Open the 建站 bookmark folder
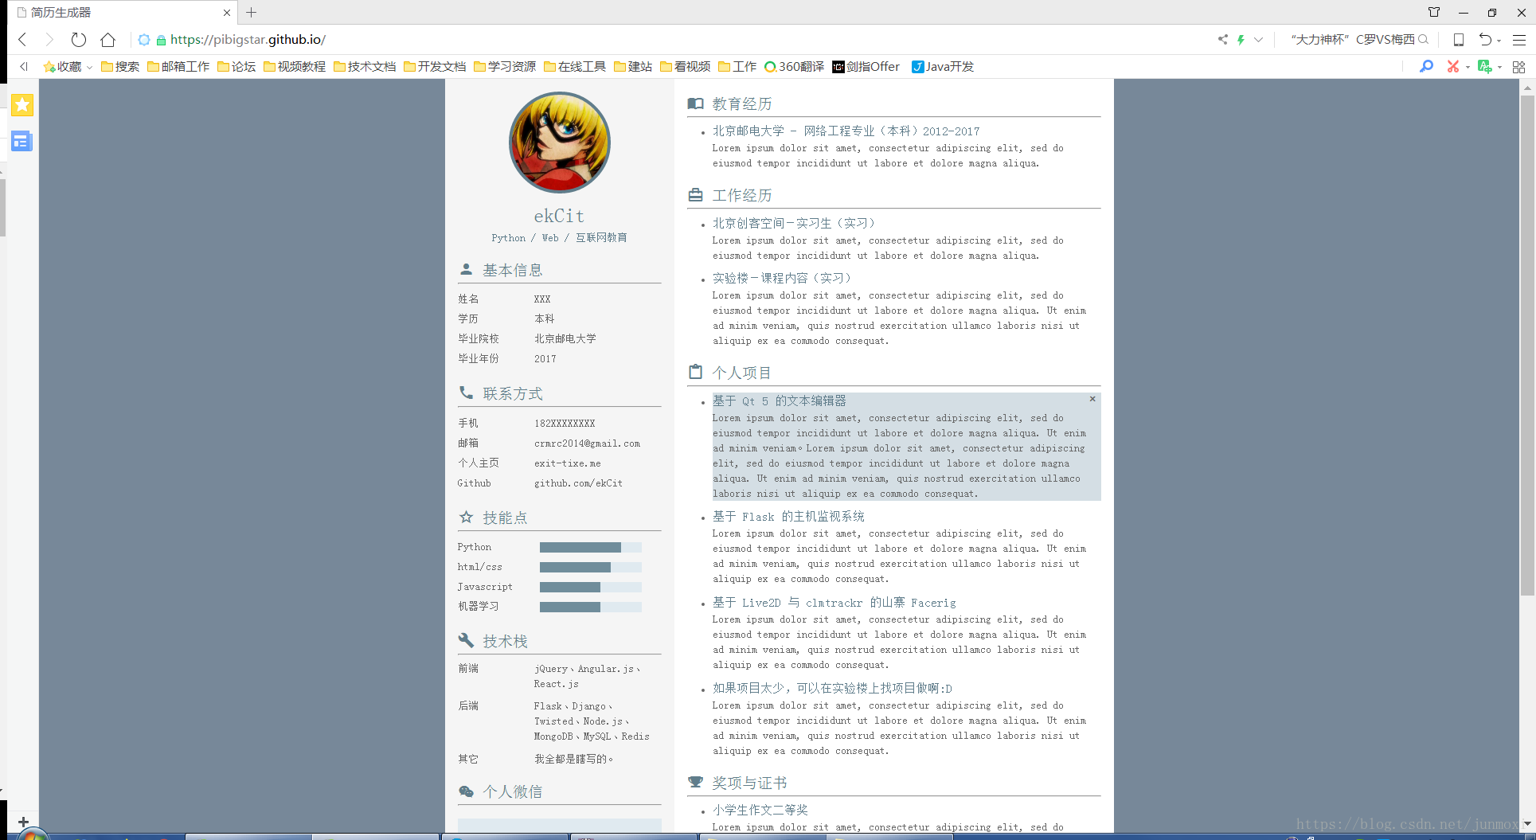Viewport: 1536px width, 840px height. (x=633, y=67)
